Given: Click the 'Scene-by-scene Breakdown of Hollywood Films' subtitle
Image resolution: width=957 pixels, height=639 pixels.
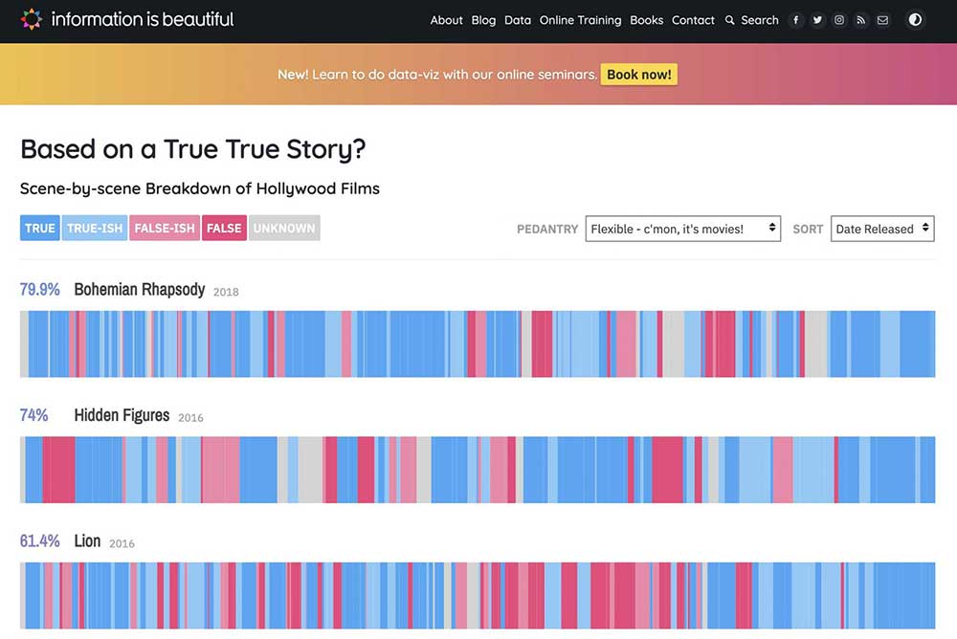Looking at the screenshot, I should [x=200, y=188].
